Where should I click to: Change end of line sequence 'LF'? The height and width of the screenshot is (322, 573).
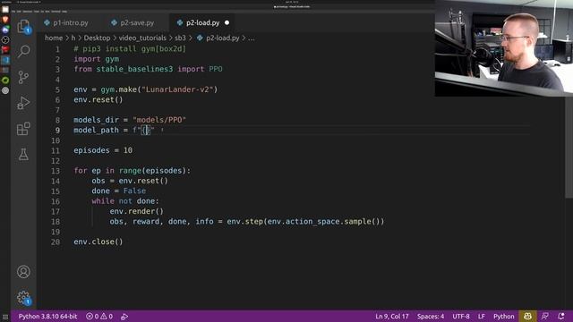482,316
